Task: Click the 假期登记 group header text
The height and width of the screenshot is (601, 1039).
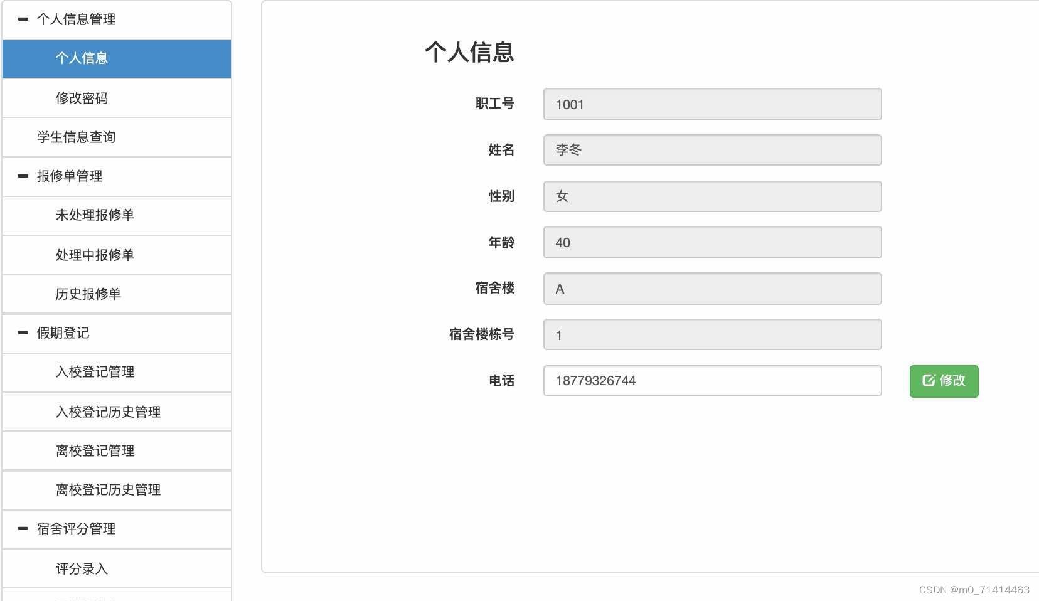Action: click(63, 333)
